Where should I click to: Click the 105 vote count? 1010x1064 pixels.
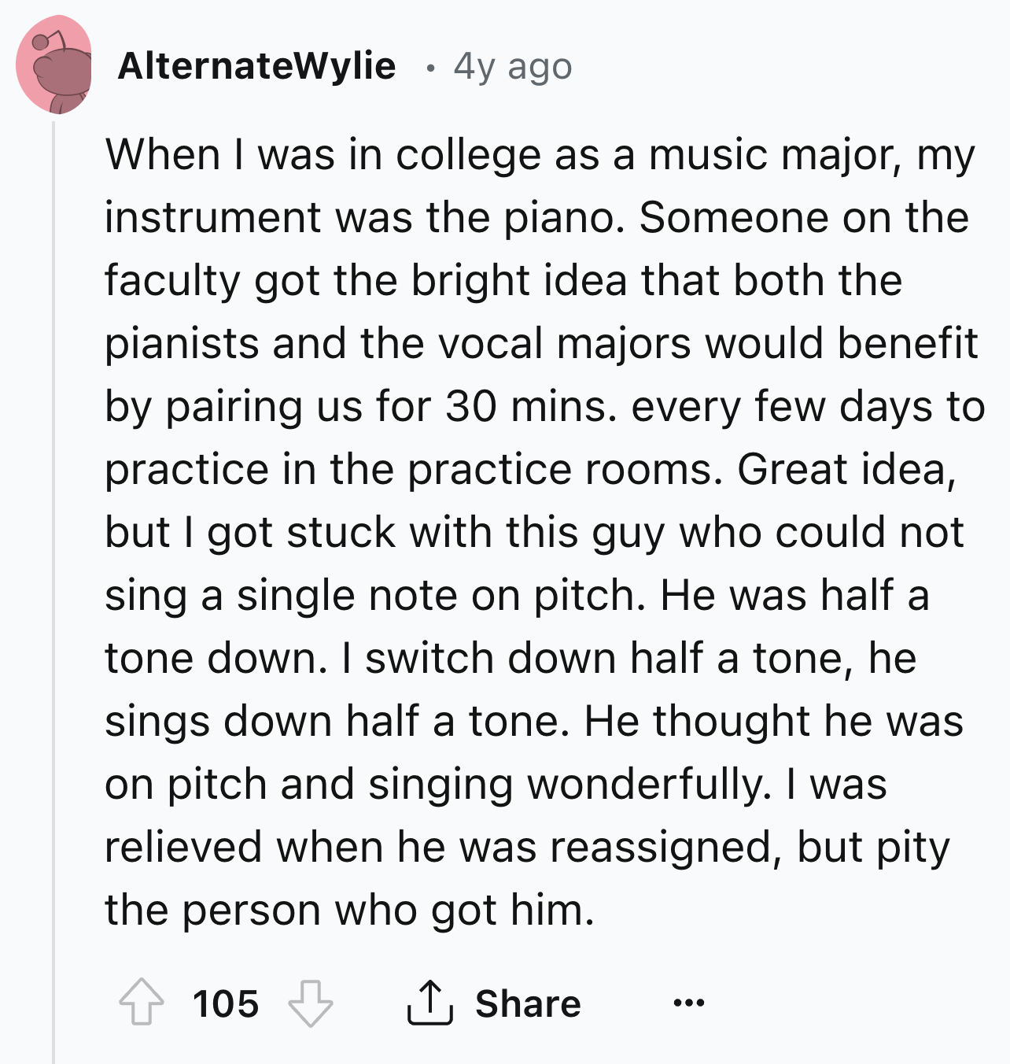[225, 1003]
